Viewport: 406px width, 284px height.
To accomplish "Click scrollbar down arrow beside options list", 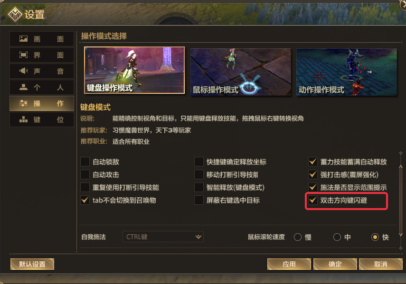I will point(401,248).
